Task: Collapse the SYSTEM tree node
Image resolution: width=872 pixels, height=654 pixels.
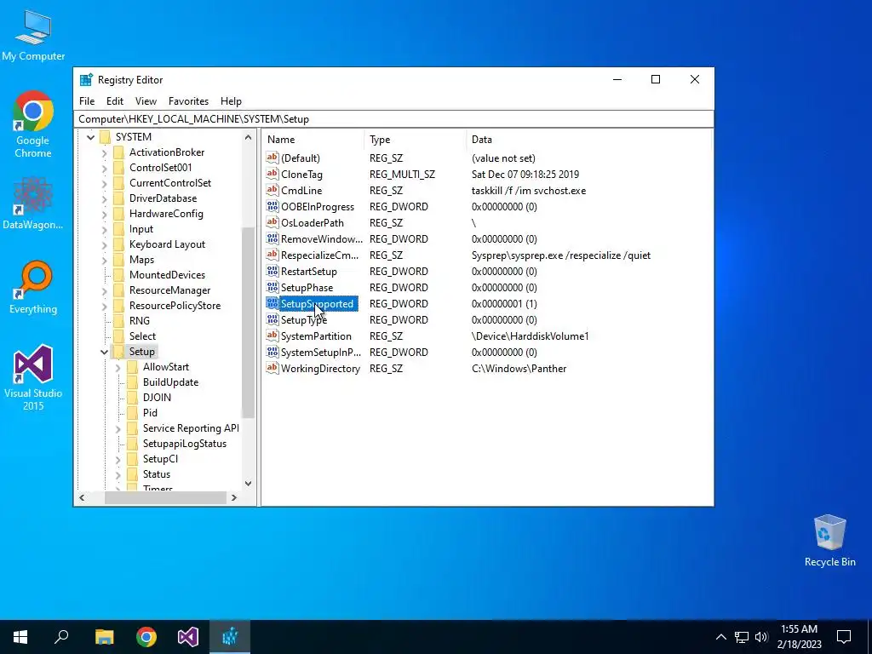Action: click(90, 137)
